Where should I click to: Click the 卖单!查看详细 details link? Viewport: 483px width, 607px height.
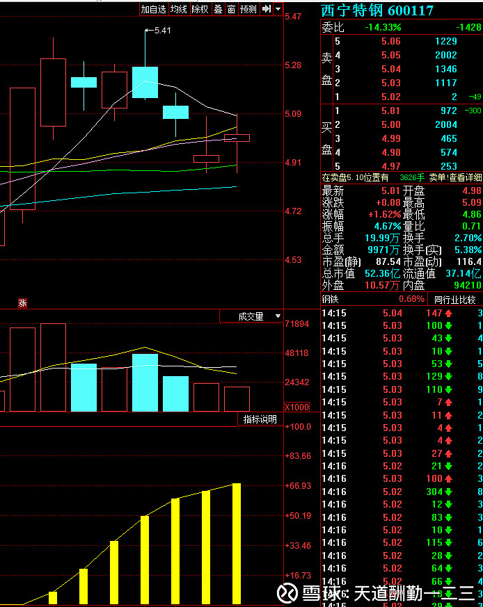455,177
